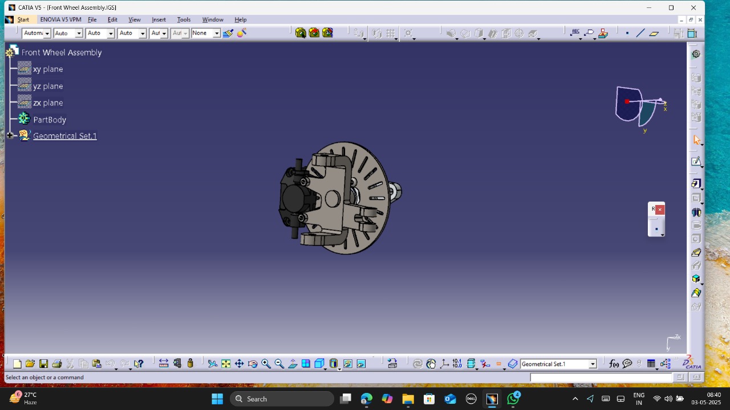This screenshot has height=410, width=730.
Task: Save the Front Wheel Assembly document
Action: coord(43,363)
